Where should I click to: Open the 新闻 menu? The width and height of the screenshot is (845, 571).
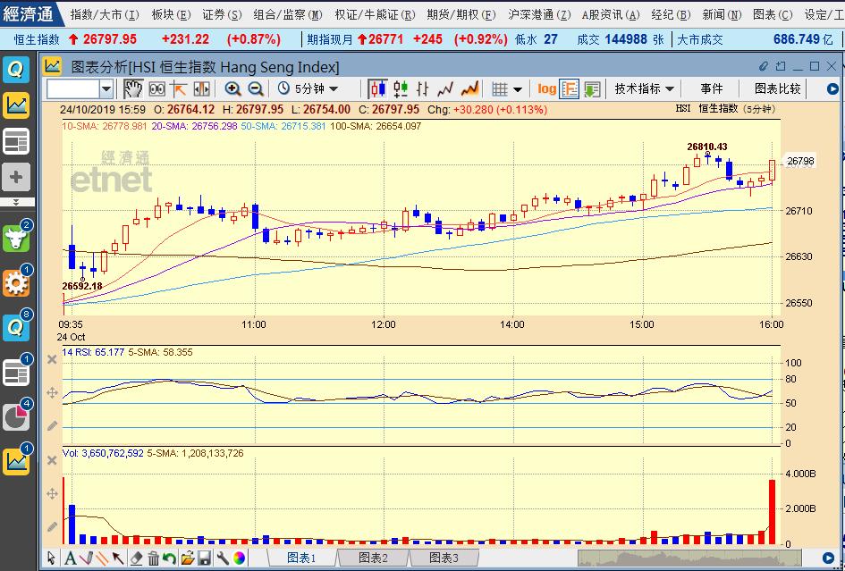click(722, 14)
